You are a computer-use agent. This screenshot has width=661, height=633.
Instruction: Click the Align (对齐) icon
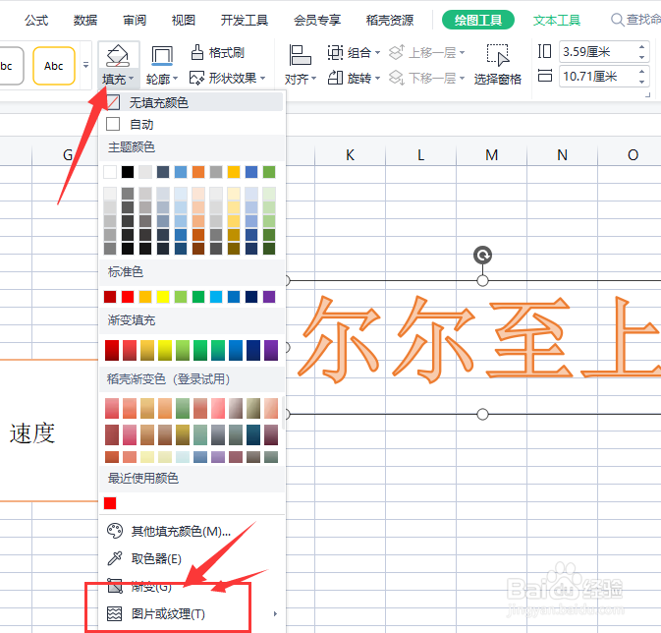pos(300,55)
